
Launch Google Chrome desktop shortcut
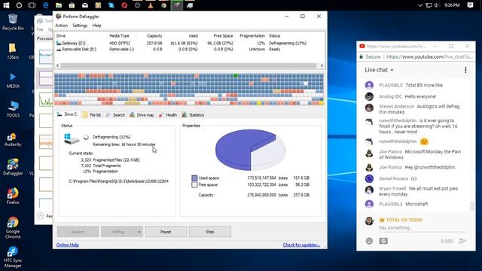[x=13, y=227]
